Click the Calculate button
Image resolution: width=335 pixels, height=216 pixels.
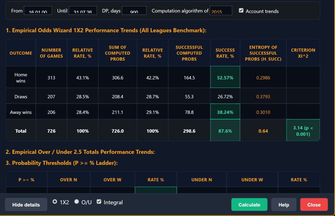pyautogui.click(x=249, y=205)
